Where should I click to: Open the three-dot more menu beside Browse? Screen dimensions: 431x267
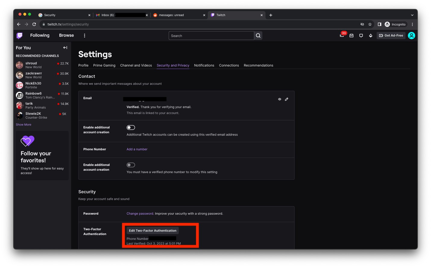click(x=84, y=36)
